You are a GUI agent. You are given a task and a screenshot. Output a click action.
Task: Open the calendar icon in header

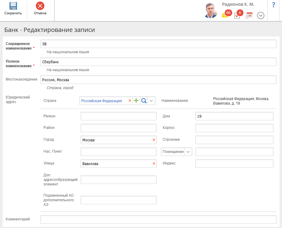point(249,16)
